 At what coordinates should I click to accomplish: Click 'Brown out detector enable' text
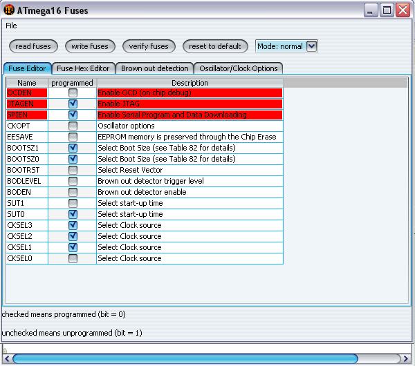(x=142, y=192)
